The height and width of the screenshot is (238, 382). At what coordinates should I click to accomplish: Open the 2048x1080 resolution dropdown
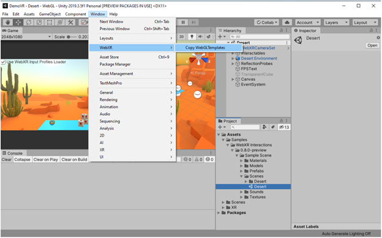pyautogui.click(x=26, y=37)
